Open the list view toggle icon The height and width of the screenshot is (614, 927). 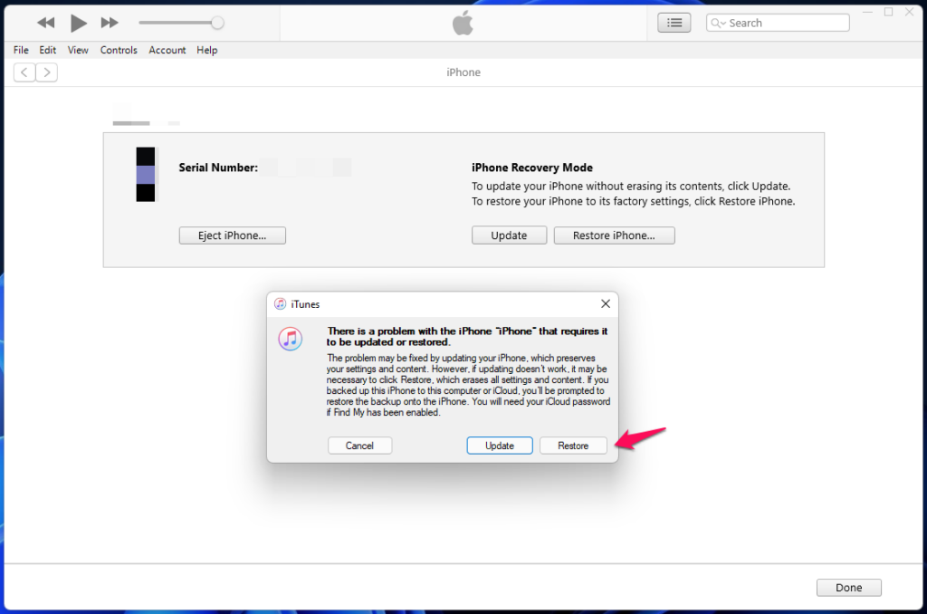coord(674,23)
